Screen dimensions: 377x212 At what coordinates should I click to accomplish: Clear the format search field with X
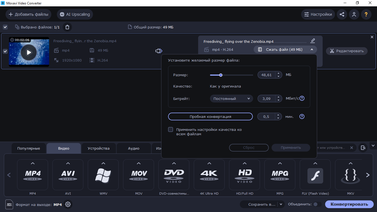[x=352, y=148]
